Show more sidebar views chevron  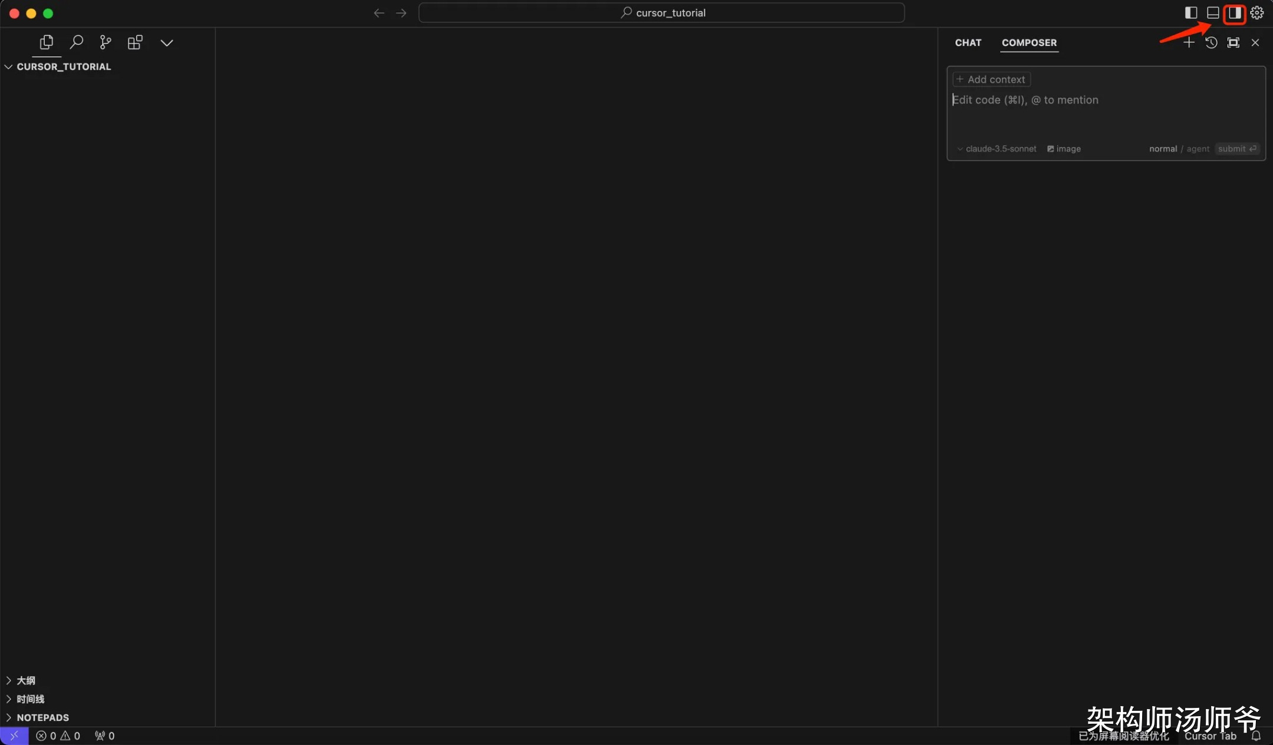pos(167,42)
